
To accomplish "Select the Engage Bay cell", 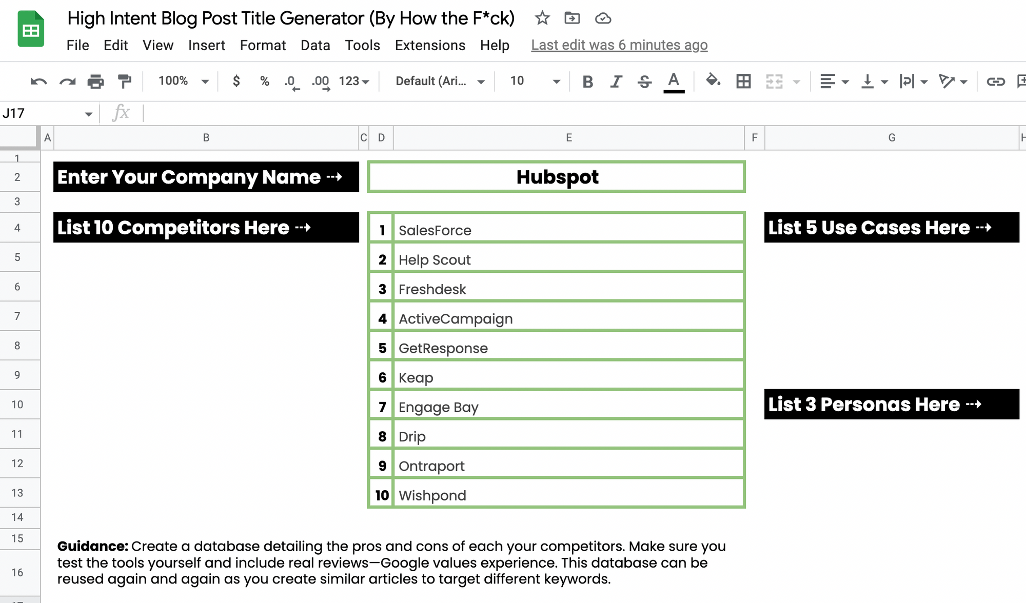I will click(568, 405).
